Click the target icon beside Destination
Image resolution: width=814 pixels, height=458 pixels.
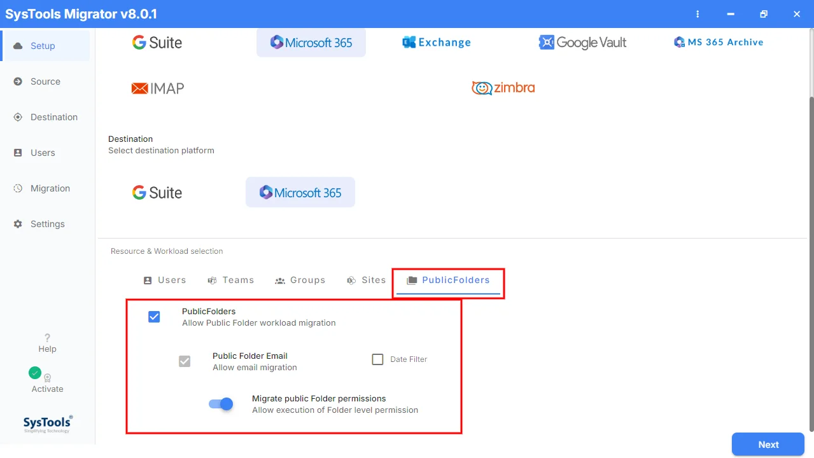pyautogui.click(x=18, y=117)
